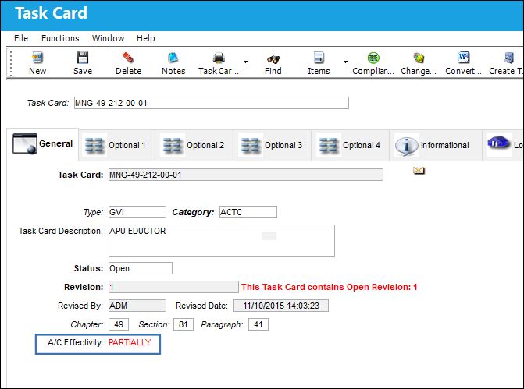Open the Help menu

(146, 38)
